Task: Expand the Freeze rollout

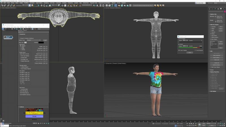Action: 212,70
